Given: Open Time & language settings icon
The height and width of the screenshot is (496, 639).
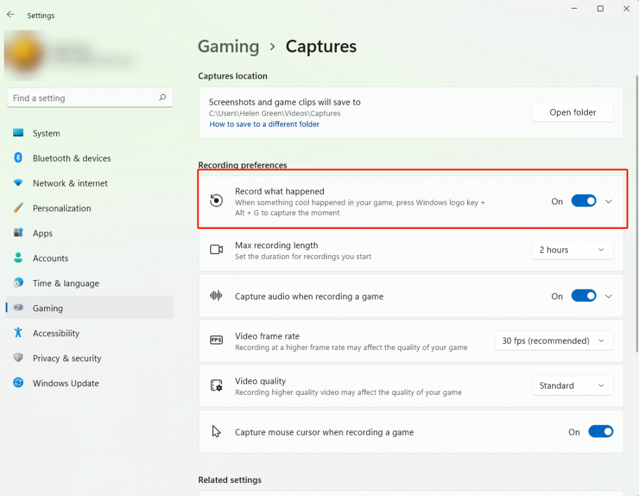Looking at the screenshot, I should [19, 283].
